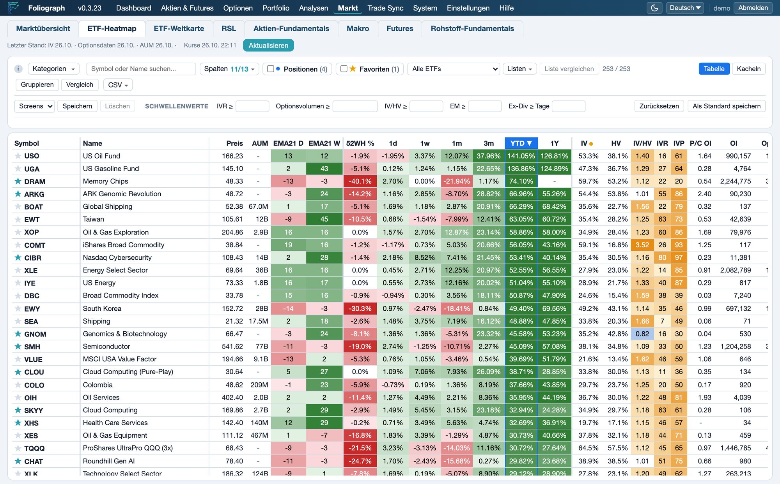Click the Aktualisieren button

click(x=268, y=46)
